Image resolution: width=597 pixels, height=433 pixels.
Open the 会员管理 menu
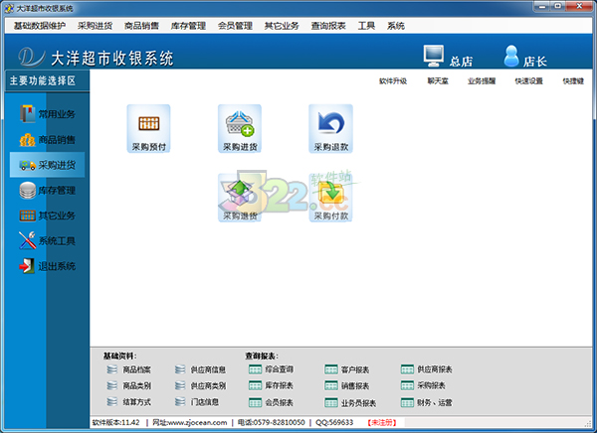point(235,26)
